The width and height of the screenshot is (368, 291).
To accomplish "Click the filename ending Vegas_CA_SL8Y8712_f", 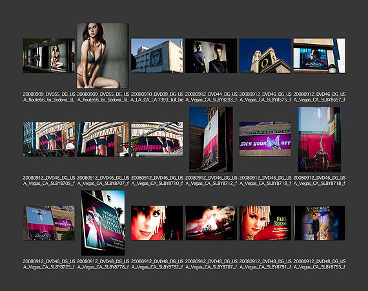I will (x=211, y=180).
